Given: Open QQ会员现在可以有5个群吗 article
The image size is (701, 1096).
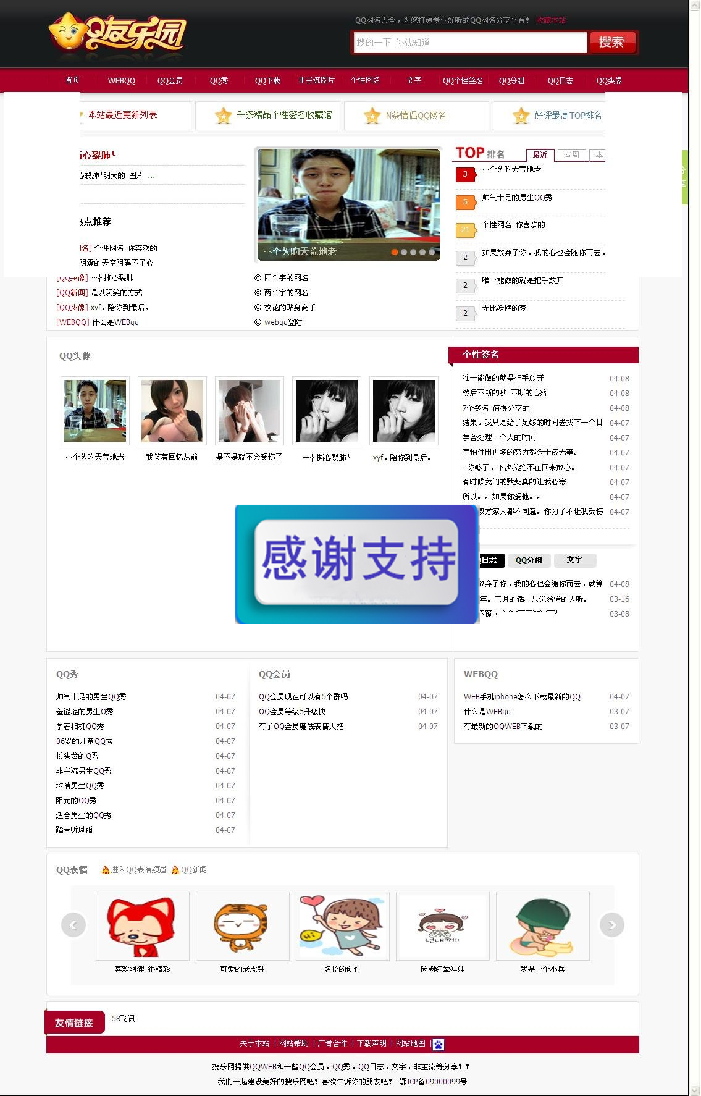Looking at the screenshot, I should click(x=303, y=697).
